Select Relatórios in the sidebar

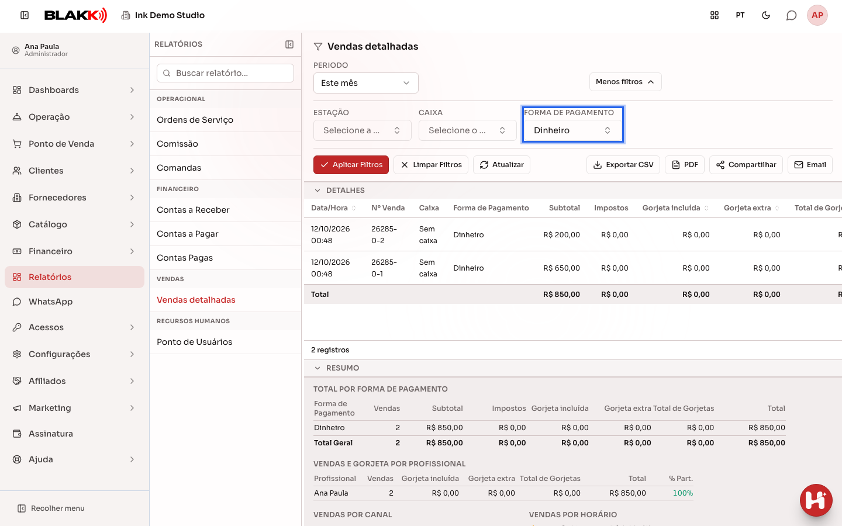coord(74,277)
